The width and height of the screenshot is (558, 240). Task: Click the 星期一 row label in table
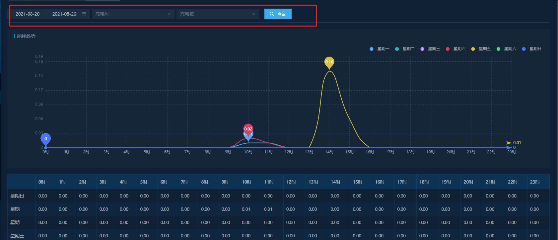coord(17,209)
